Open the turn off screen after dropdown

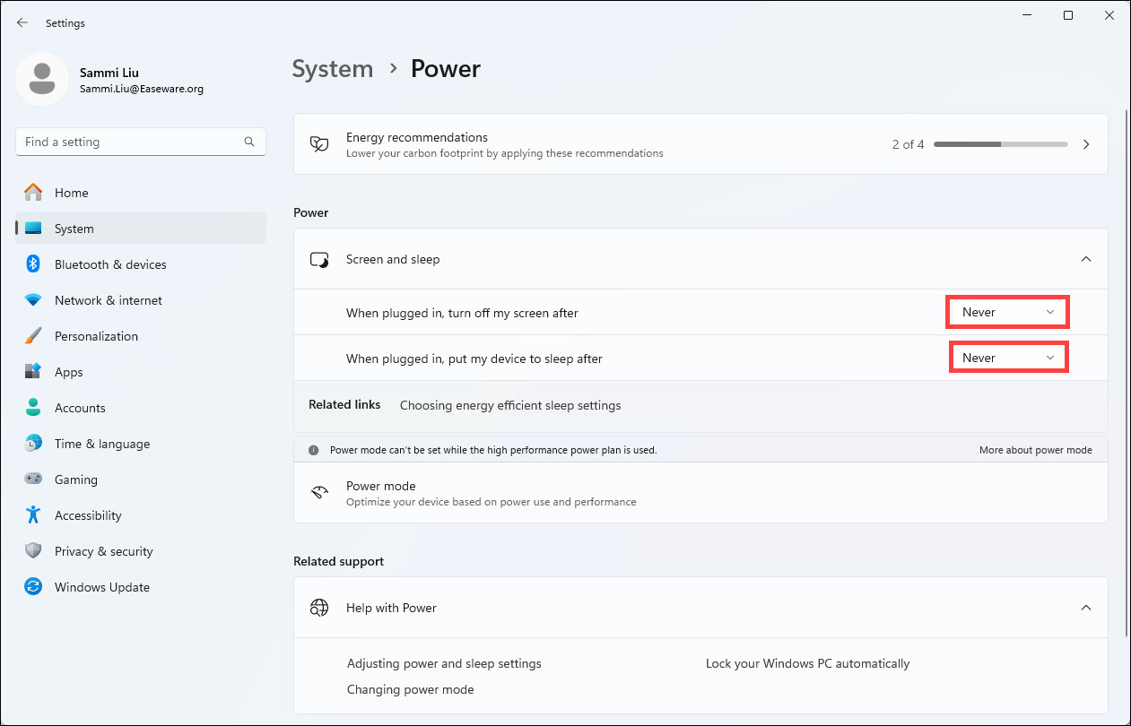click(x=1008, y=312)
